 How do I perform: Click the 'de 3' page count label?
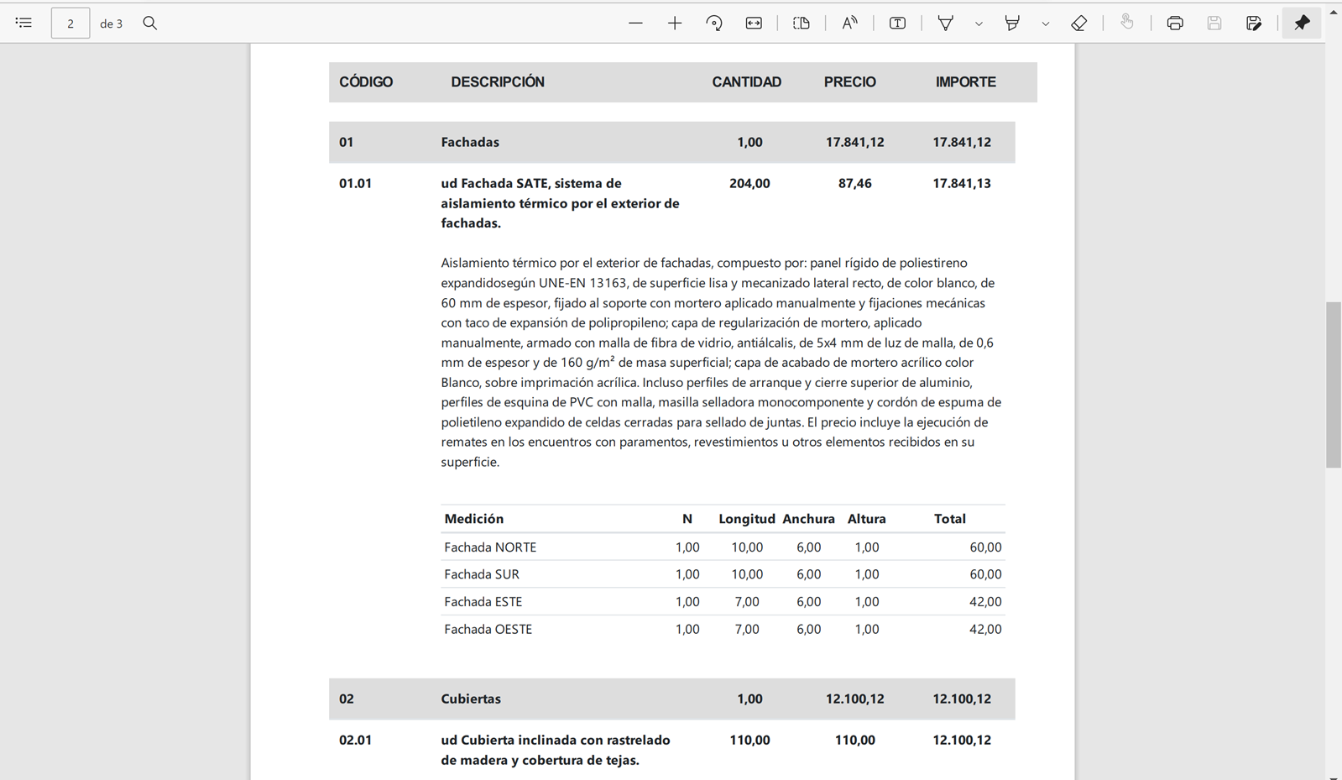pos(112,24)
